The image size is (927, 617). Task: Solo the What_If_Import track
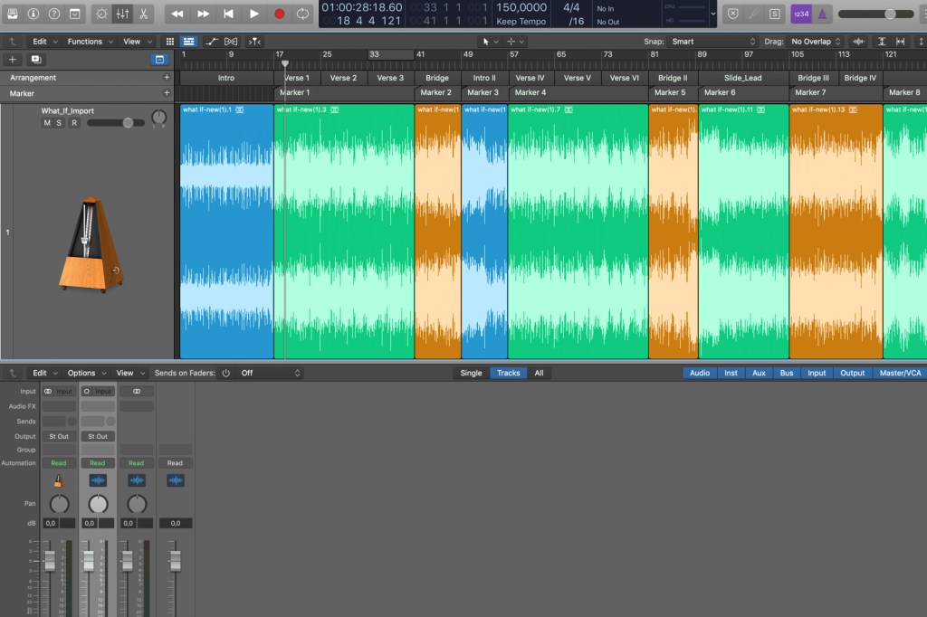(61, 123)
